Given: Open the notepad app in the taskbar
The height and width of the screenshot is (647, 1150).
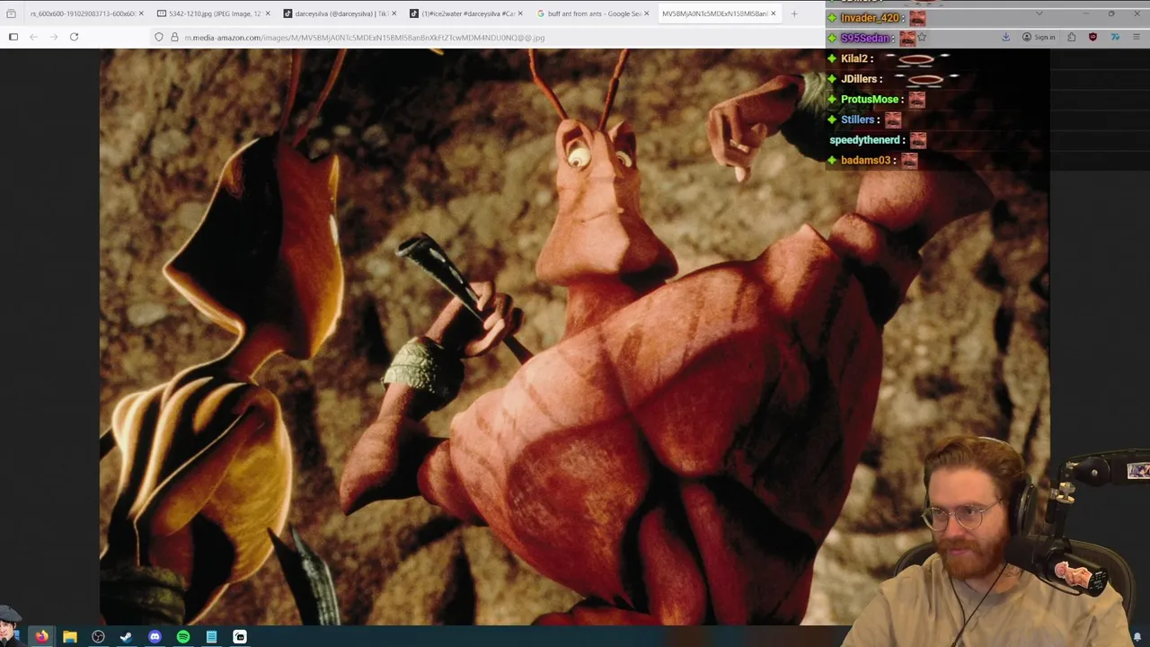Looking at the screenshot, I should point(211,636).
